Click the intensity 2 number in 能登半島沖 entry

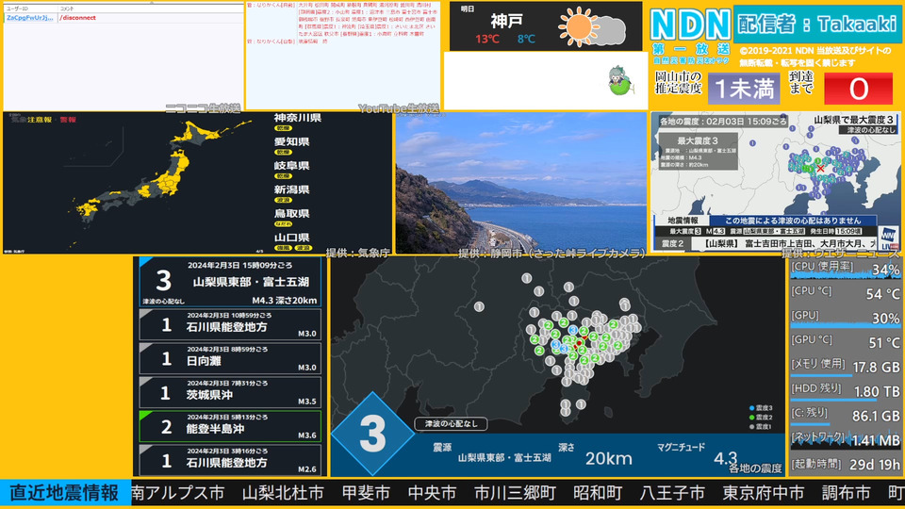click(x=166, y=427)
